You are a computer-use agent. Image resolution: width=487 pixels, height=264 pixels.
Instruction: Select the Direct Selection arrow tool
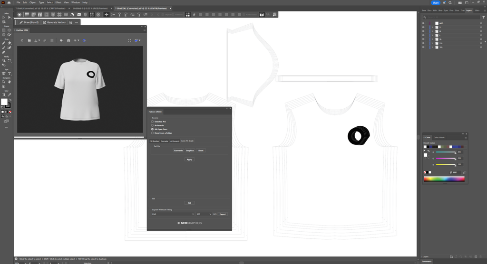pos(10,18)
